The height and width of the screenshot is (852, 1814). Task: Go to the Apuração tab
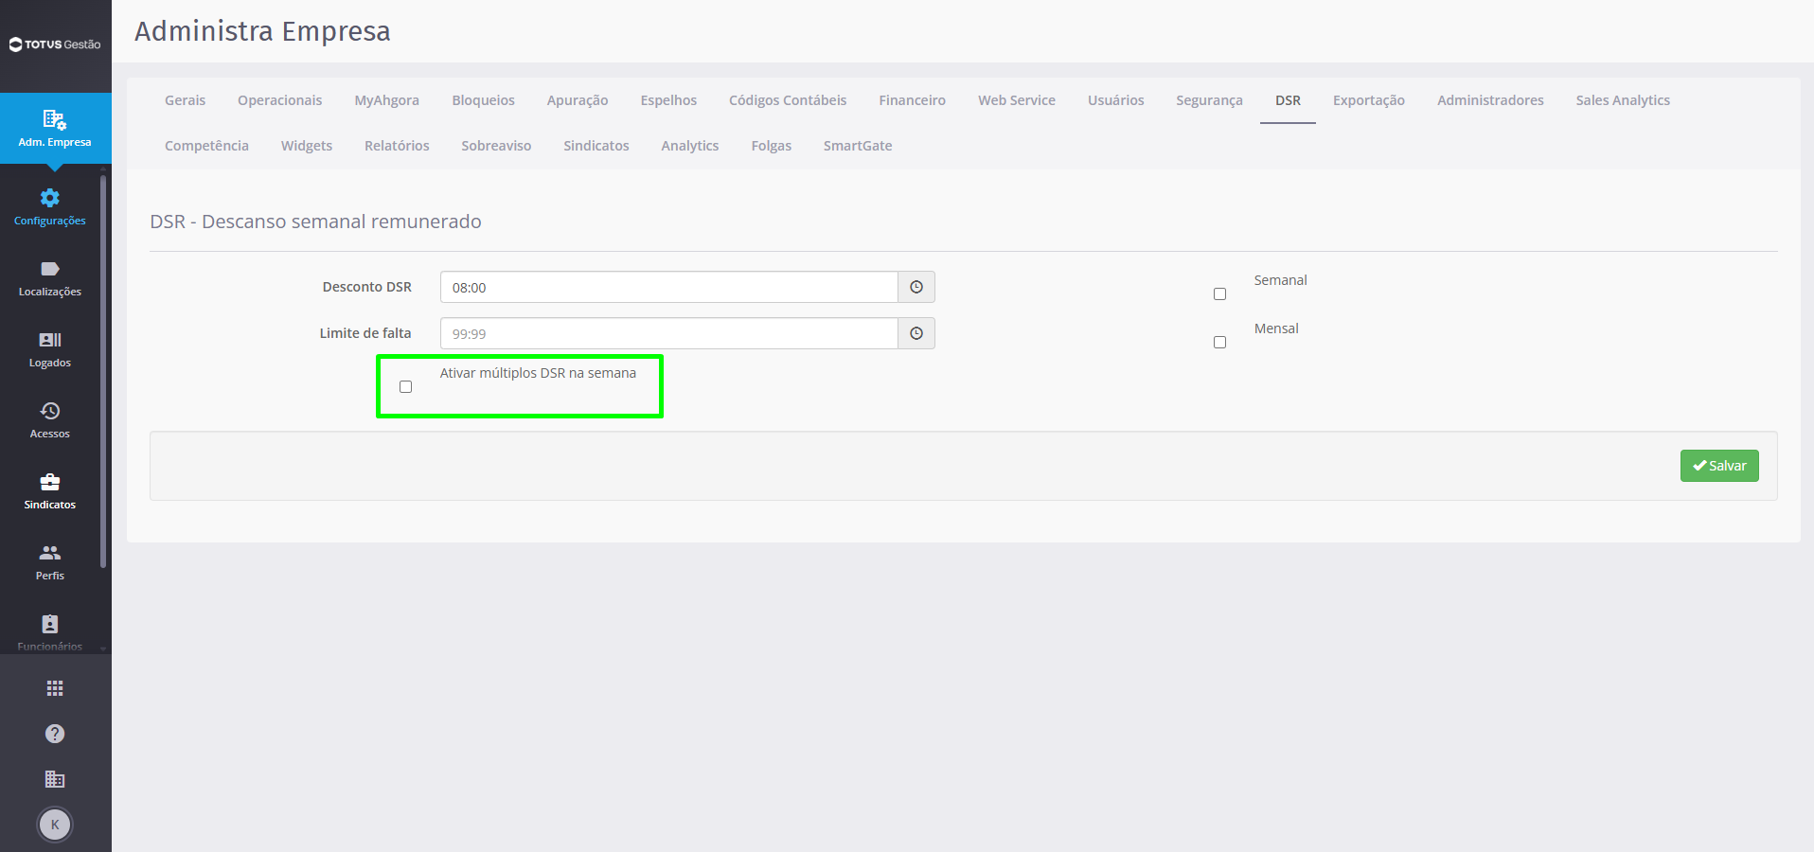[578, 100]
